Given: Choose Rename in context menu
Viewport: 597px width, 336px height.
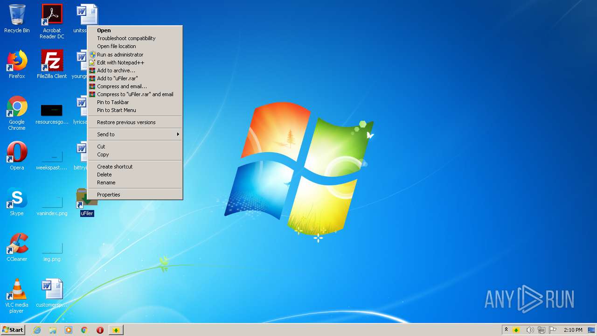Looking at the screenshot, I should (x=135, y=182).
